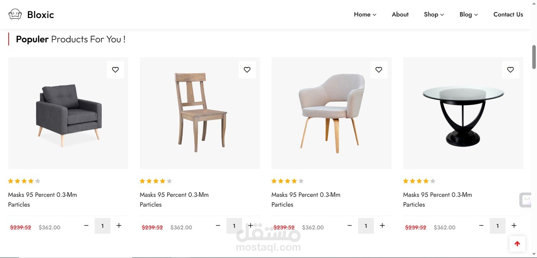Click heart icon on beige swivel chair
The height and width of the screenshot is (258, 537).
(x=379, y=70)
